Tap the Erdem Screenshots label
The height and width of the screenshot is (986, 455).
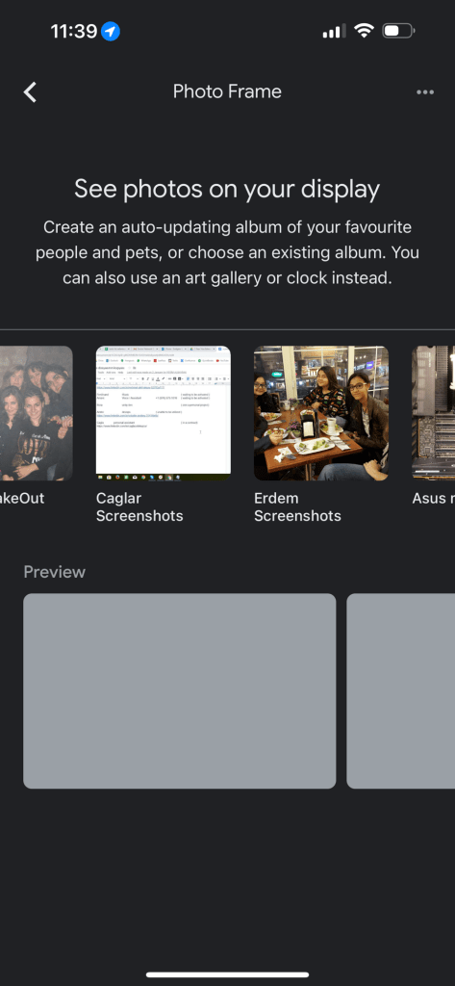[x=297, y=506]
